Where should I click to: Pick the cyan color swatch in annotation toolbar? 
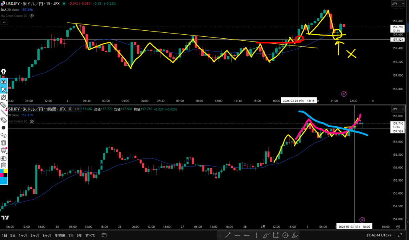[4, 180]
